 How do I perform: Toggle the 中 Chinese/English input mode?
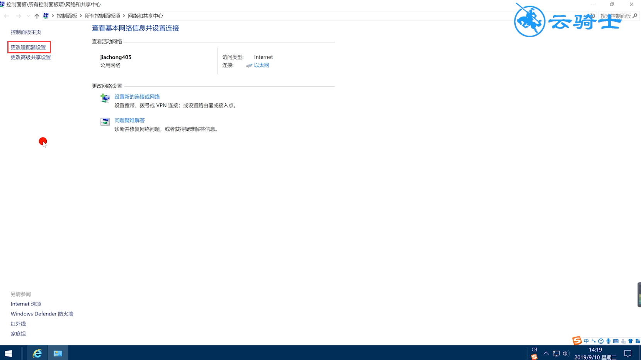[x=586, y=341]
